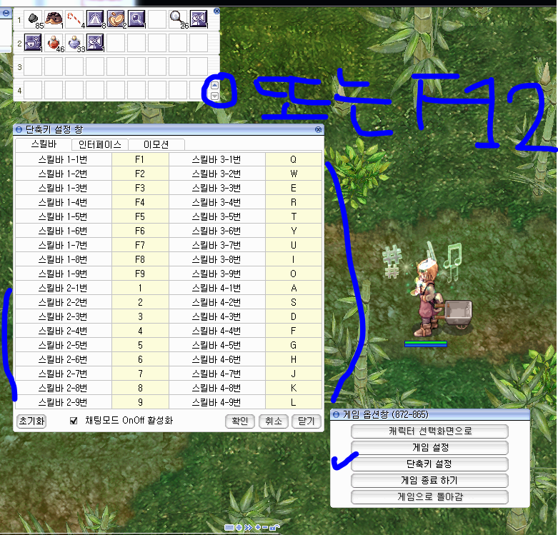Use the dark stone item in hotbar row 1

tap(33, 19)
